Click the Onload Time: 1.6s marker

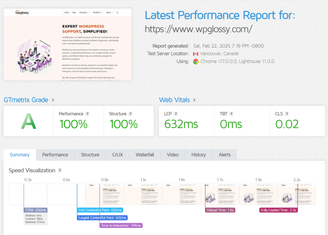(x=220, y=210)
